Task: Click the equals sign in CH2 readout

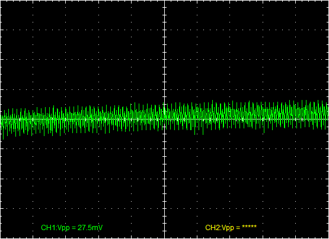Action: point(238,228)
